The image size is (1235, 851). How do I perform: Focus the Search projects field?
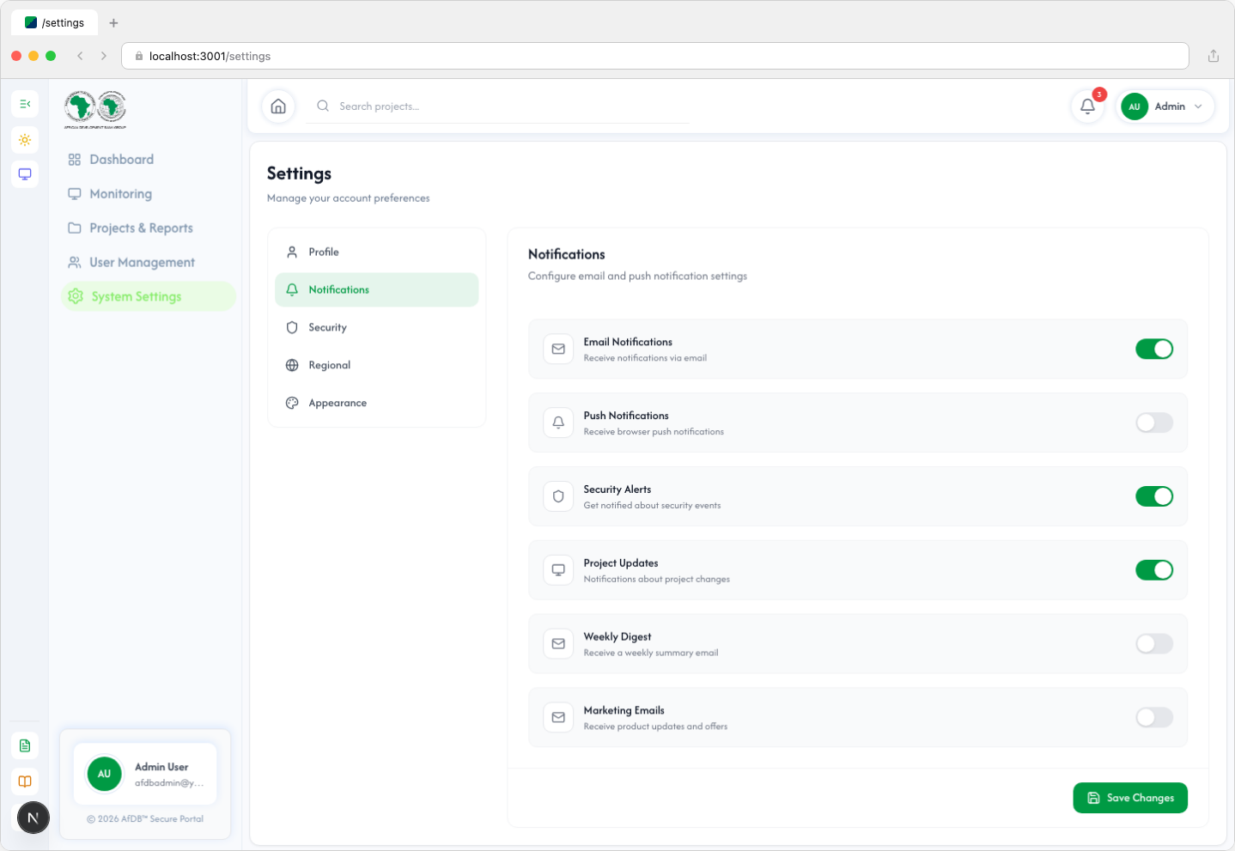pyautogui.click(x=498, y=106)
